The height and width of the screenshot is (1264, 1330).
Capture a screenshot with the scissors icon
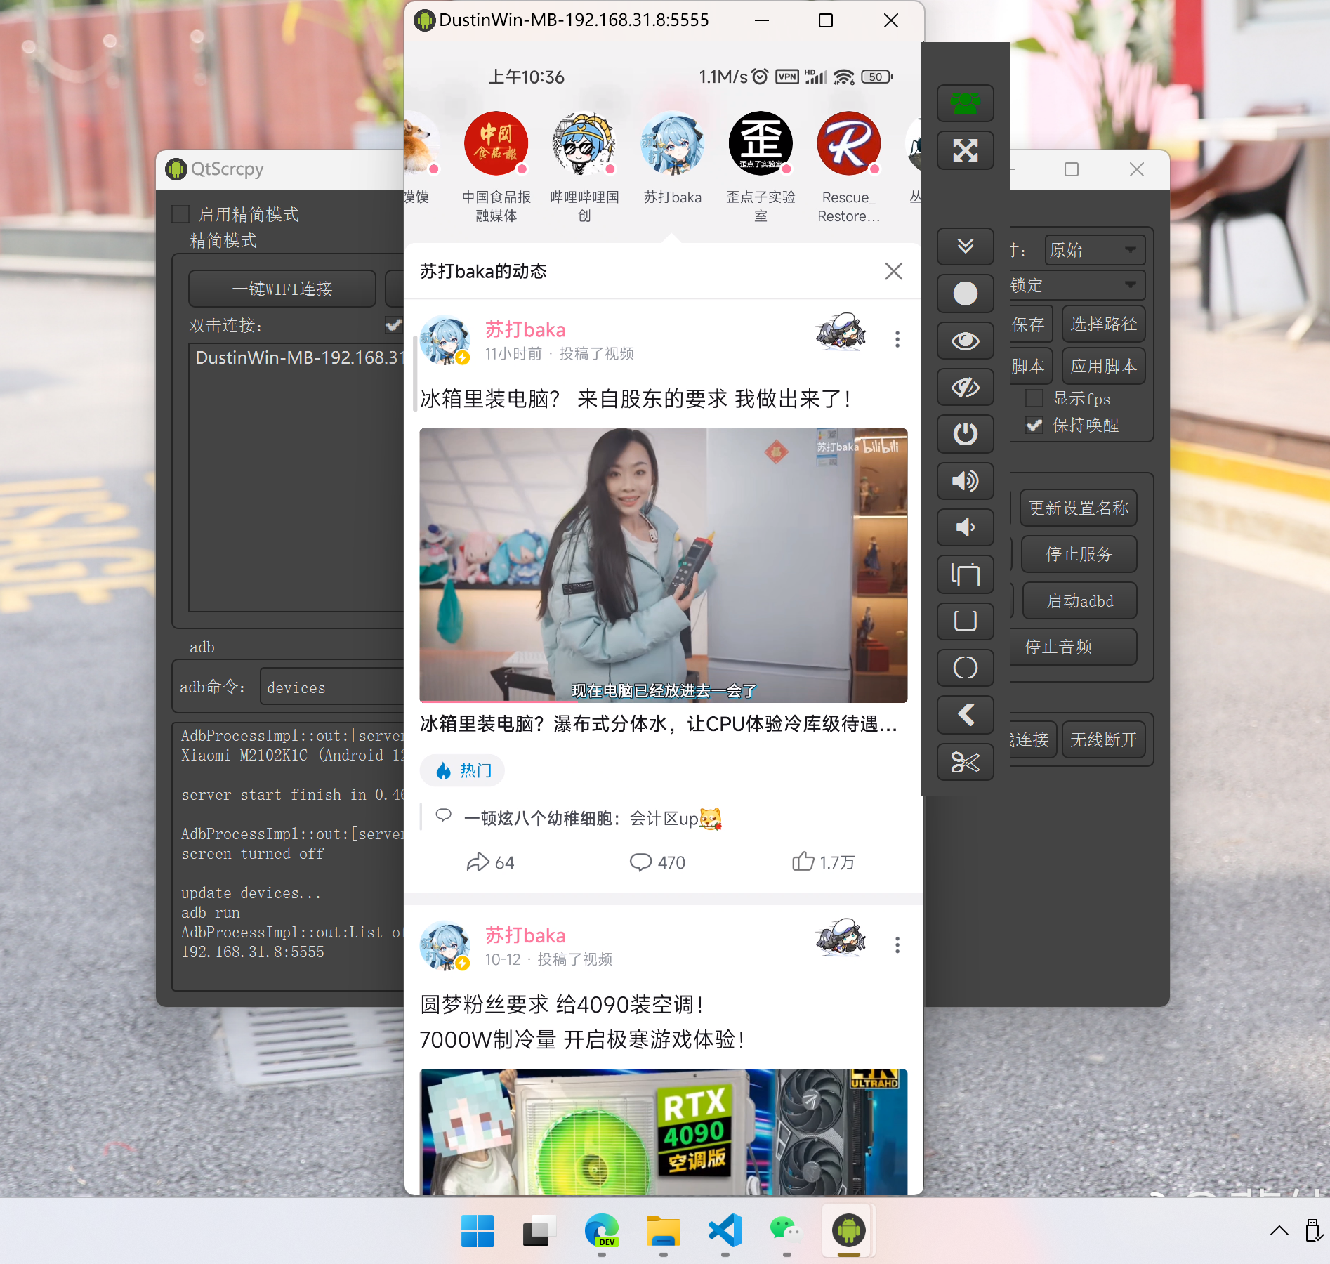pyautogui.click(x=965, y=763)
